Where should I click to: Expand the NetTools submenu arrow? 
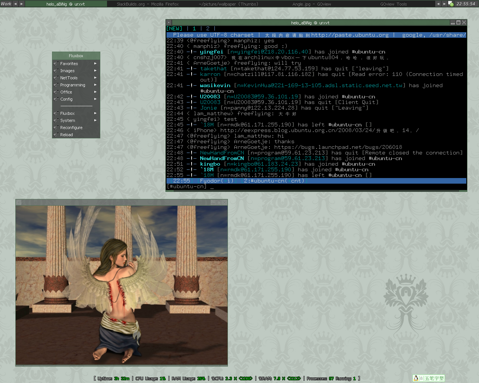[x=95, y=78]
